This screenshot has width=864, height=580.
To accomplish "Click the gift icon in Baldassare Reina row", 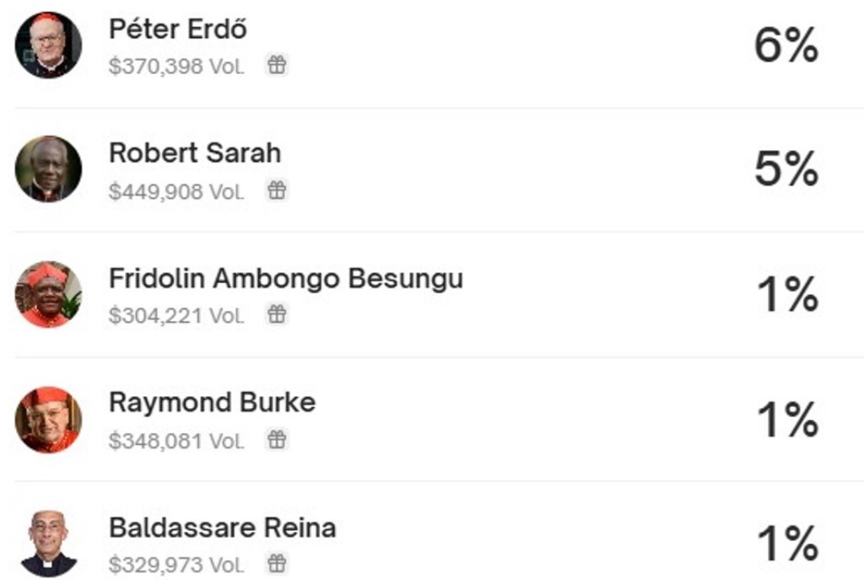I will 277,563.
